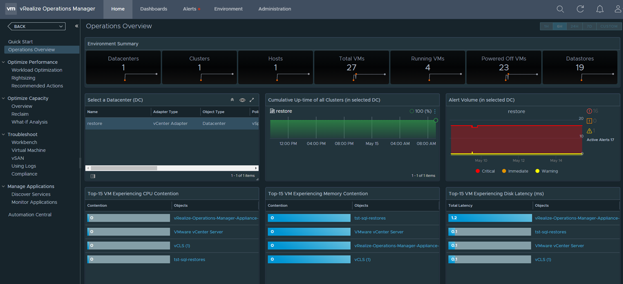Viewport: 623px width, 284px height.
Task: Click the Total VMs summary card
Action: 352,67
